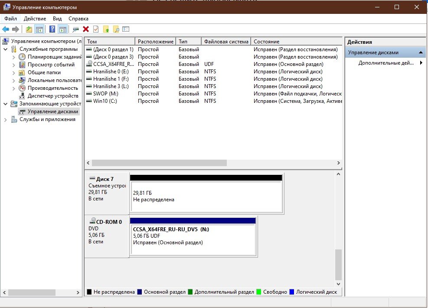The image size is (428, 308).
Task: Open Help via the question mark icon
Action: tap(52, 29)
